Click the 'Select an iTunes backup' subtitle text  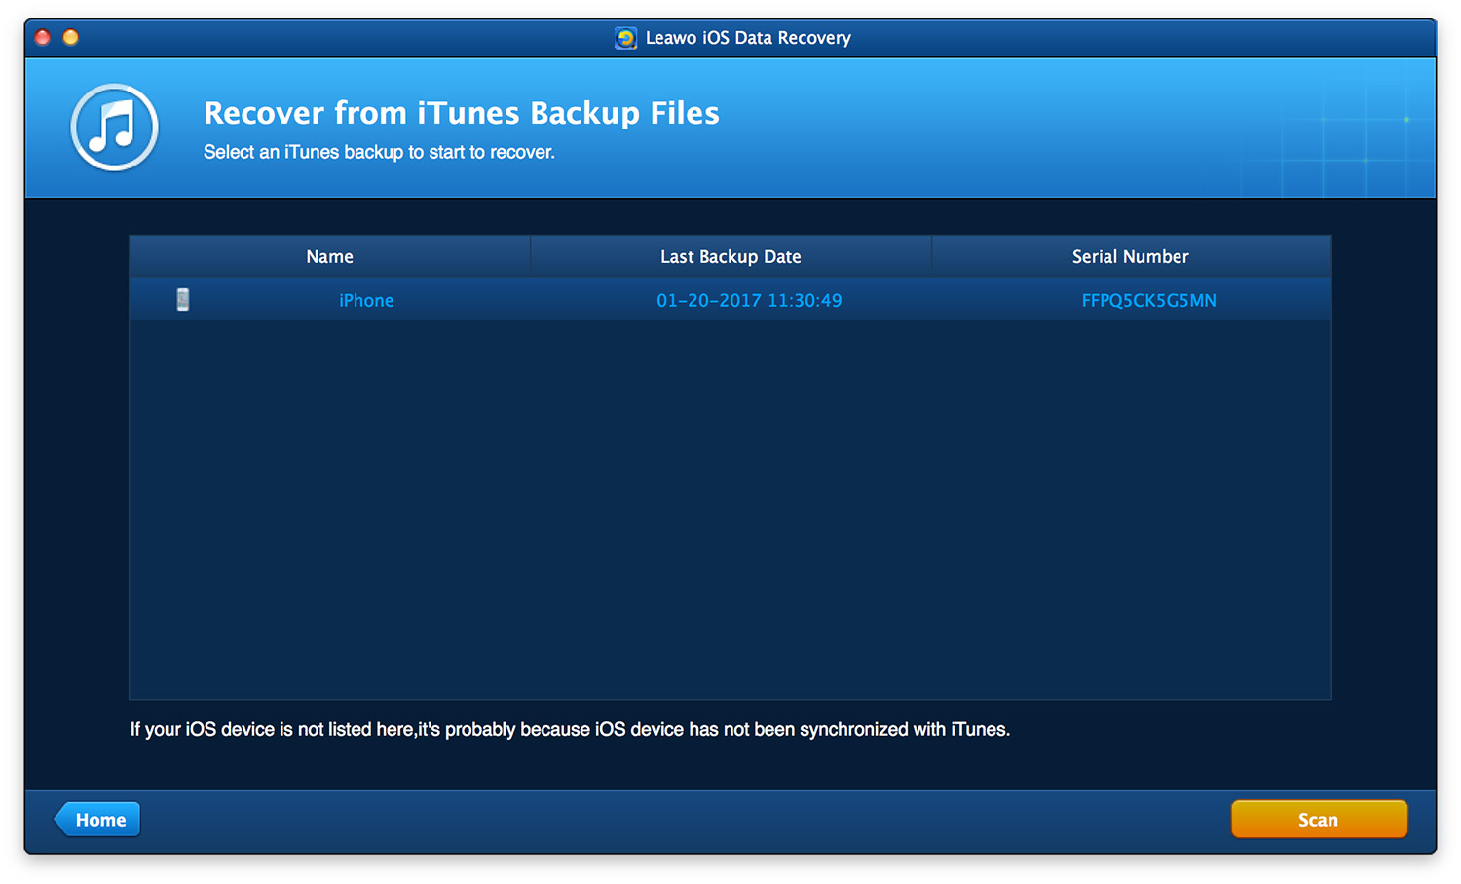379,152
